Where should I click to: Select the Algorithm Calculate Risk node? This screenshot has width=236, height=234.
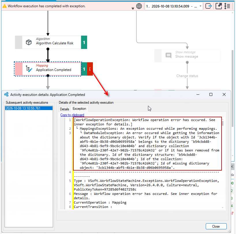click(51, 42)
